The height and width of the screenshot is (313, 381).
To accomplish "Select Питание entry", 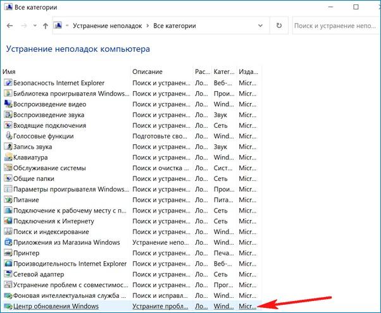I will pos(26,200).
